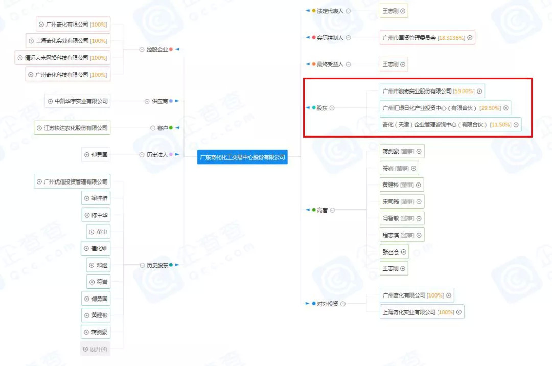Expand the 程志滨 [监事] node
Viewport: 552px width, 366px height.
click(x=419, y=235)
